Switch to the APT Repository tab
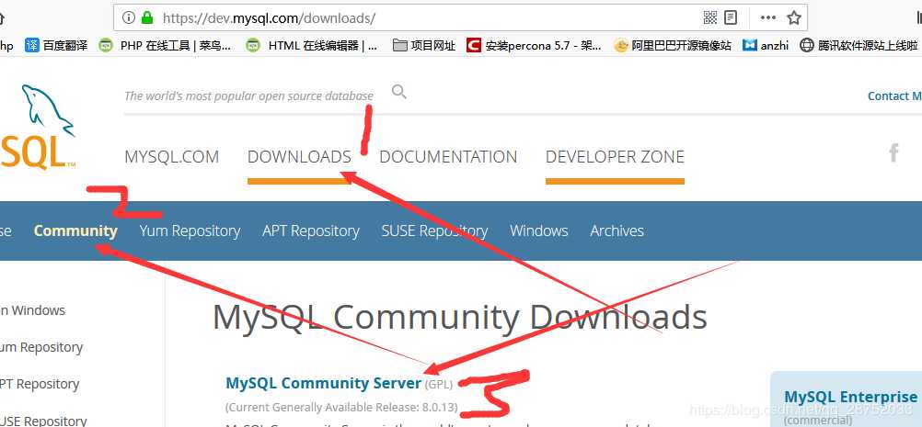This screenshot has height=427, width=922. (311, 231)
